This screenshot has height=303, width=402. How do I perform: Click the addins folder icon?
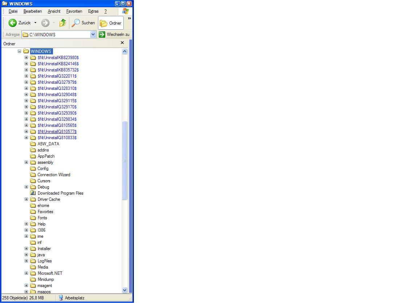click(x=33, y=150)
